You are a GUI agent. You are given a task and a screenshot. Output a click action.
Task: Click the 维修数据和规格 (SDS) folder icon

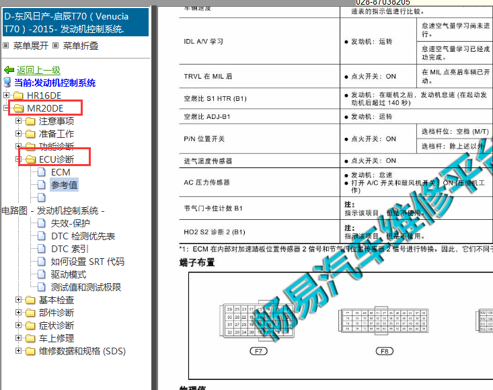30,352
